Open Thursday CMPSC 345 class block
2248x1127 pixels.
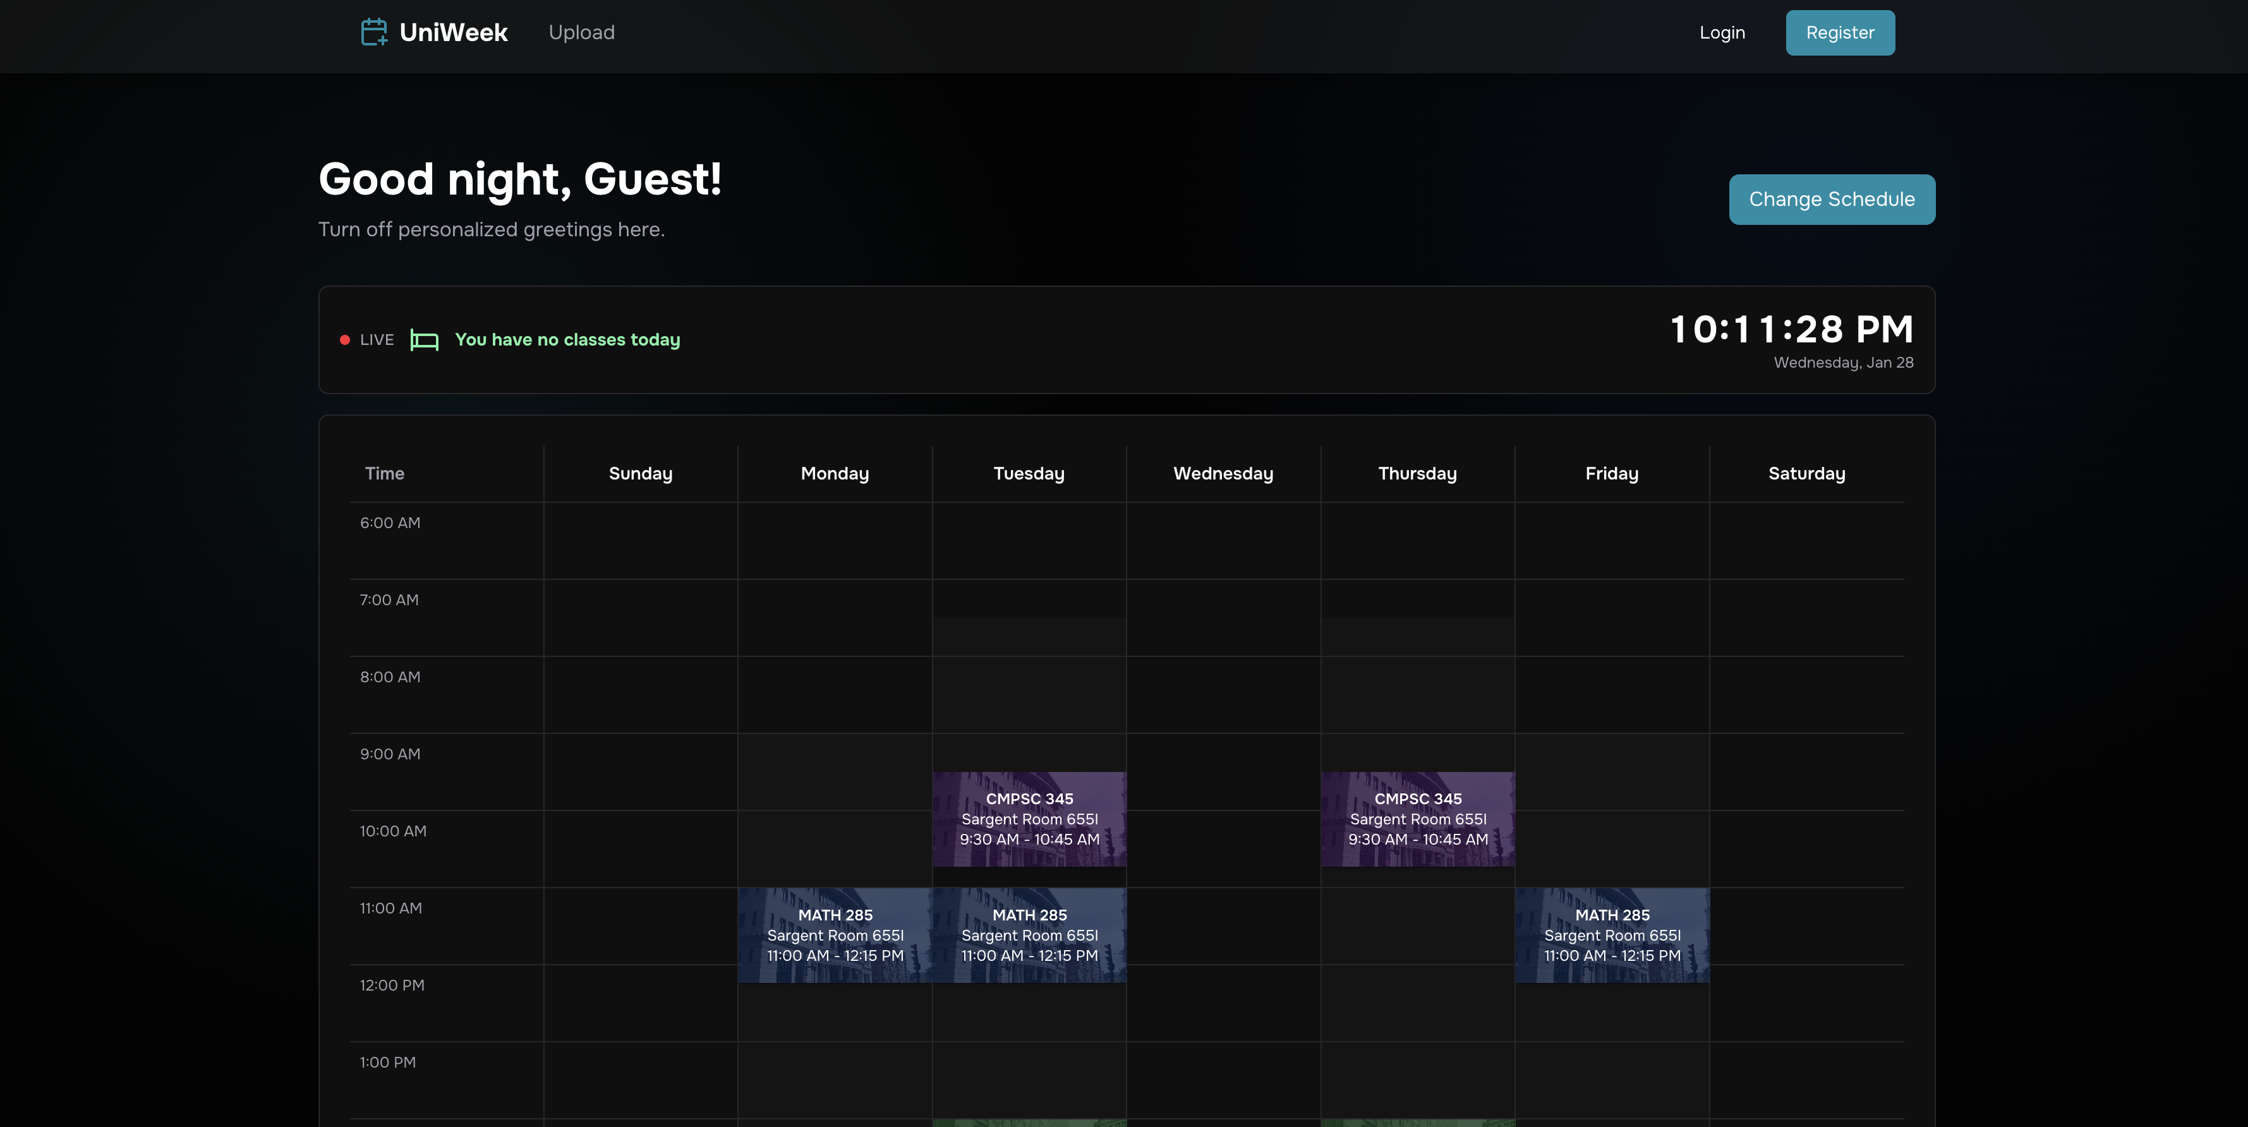(x=1417, y=818)
